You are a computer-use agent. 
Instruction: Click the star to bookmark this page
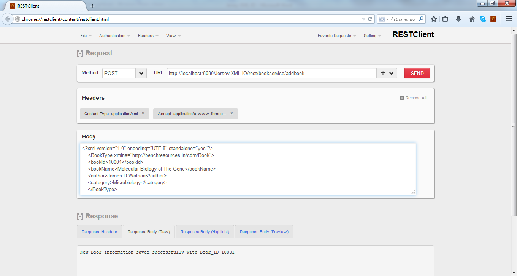433,19
